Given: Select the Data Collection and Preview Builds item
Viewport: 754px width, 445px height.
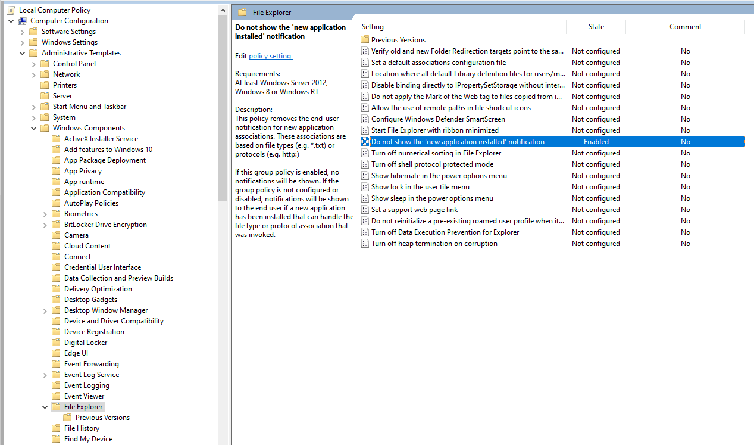Looking at the screenshot, I should click(118, 278).
